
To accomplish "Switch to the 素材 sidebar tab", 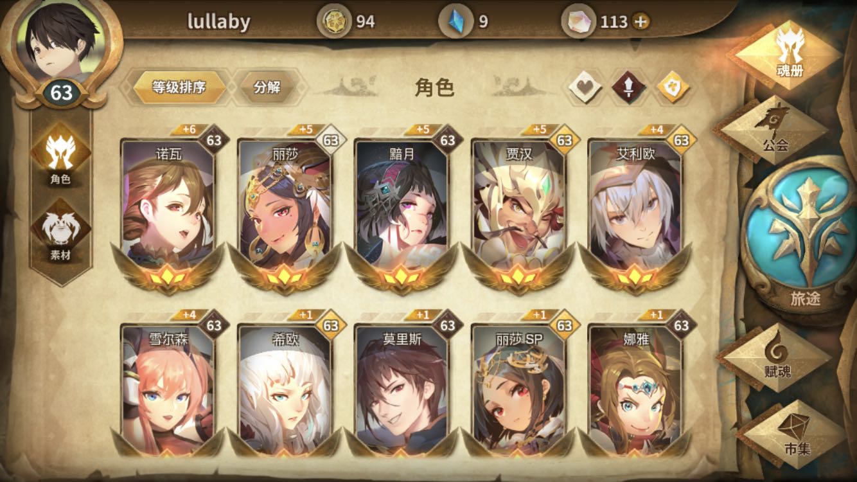I will click(x=60, y=232).
